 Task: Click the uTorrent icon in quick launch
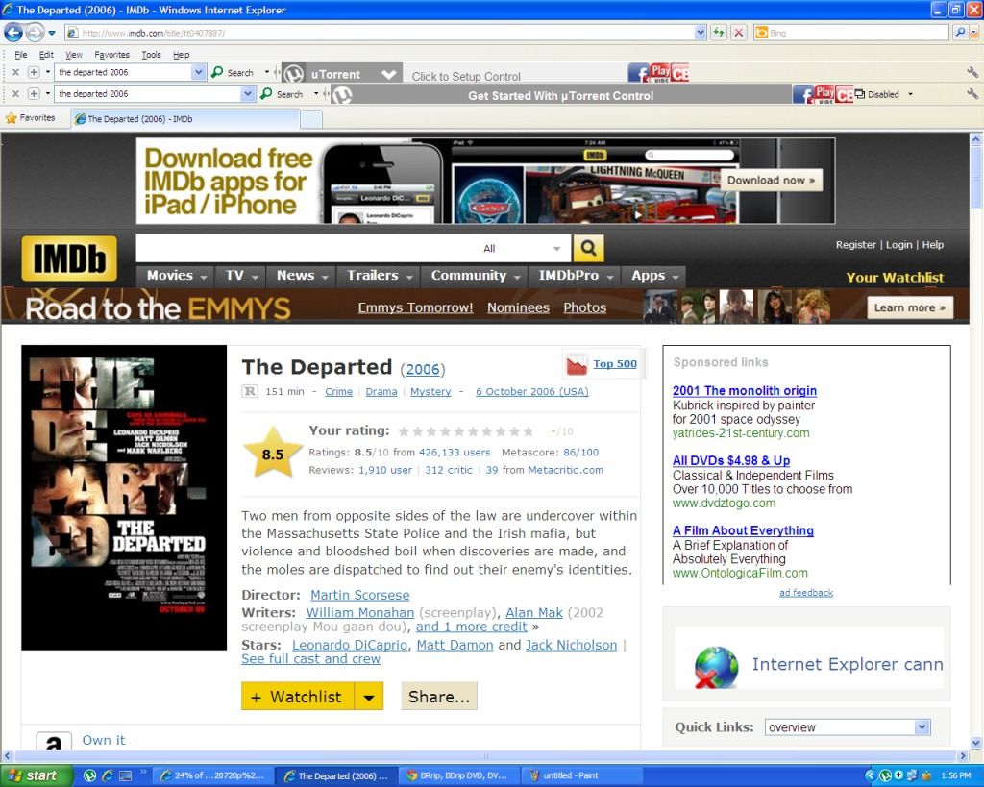(89, 775)
